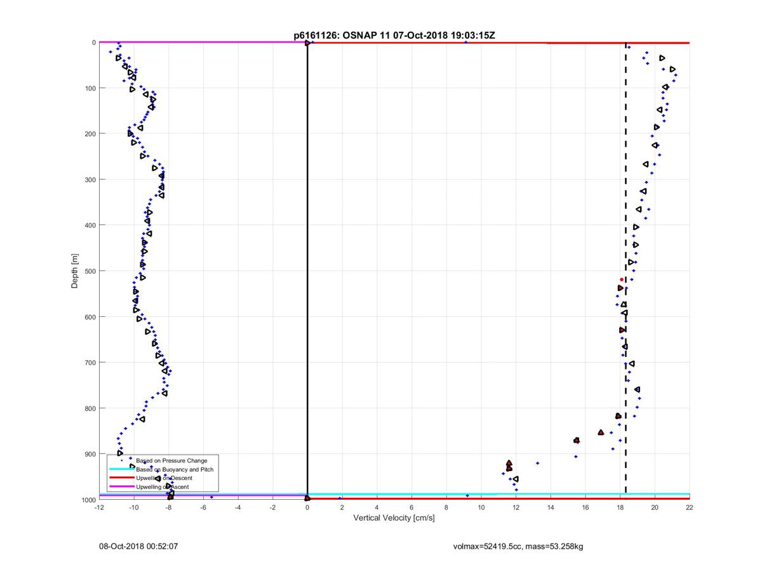The height and width of the screenshot is (562, 762).
Task: Select legend entry 'Based on Pressure Change'
Action: pos(171,460)
